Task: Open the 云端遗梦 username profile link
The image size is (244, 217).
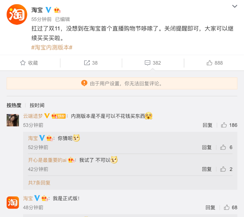Action: pos(34,116)
